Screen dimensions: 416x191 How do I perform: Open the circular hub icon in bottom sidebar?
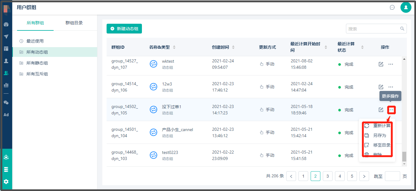[x=6, y=157]
